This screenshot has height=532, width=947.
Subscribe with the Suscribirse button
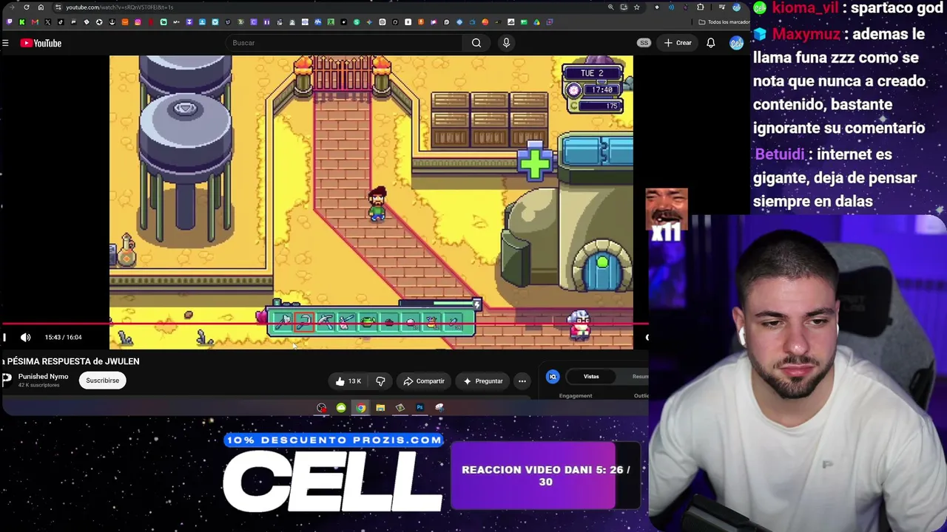click(102, 381)
